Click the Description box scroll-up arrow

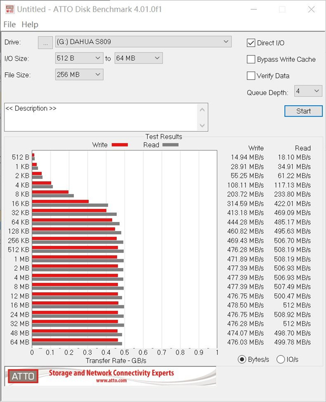coord(203,109)
